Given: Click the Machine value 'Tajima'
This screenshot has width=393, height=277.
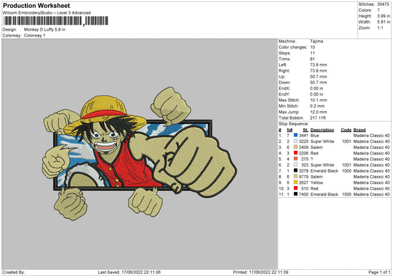Looking at the screenshot, I should click(316, 41).
